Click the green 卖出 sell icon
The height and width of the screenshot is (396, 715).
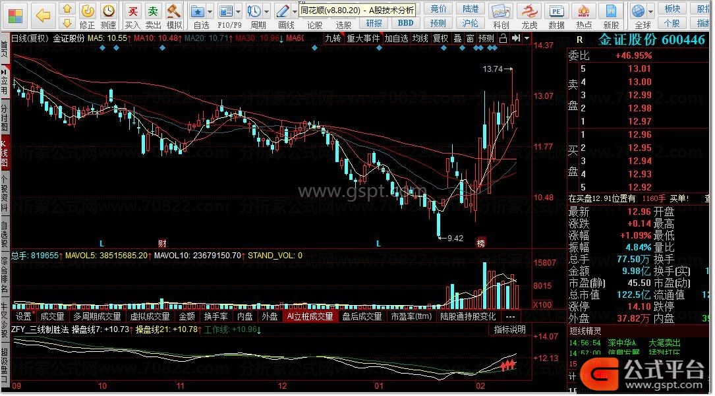point(153,11)
